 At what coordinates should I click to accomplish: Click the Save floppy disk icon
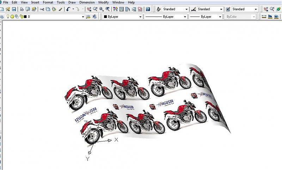14,9
